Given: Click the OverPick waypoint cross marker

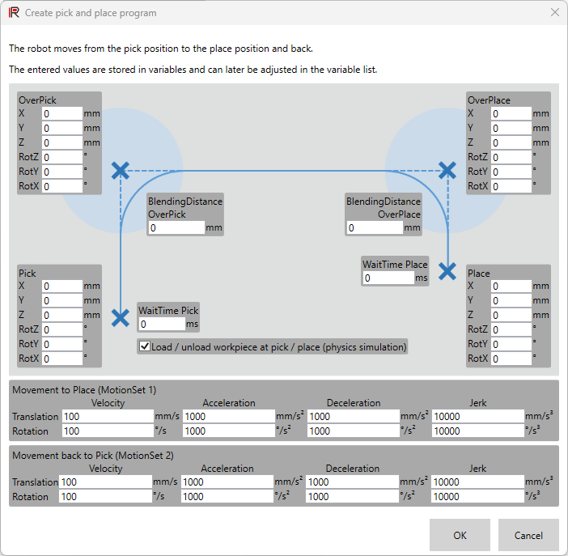Looking at the screenshot, I should (x=120, y=170).
